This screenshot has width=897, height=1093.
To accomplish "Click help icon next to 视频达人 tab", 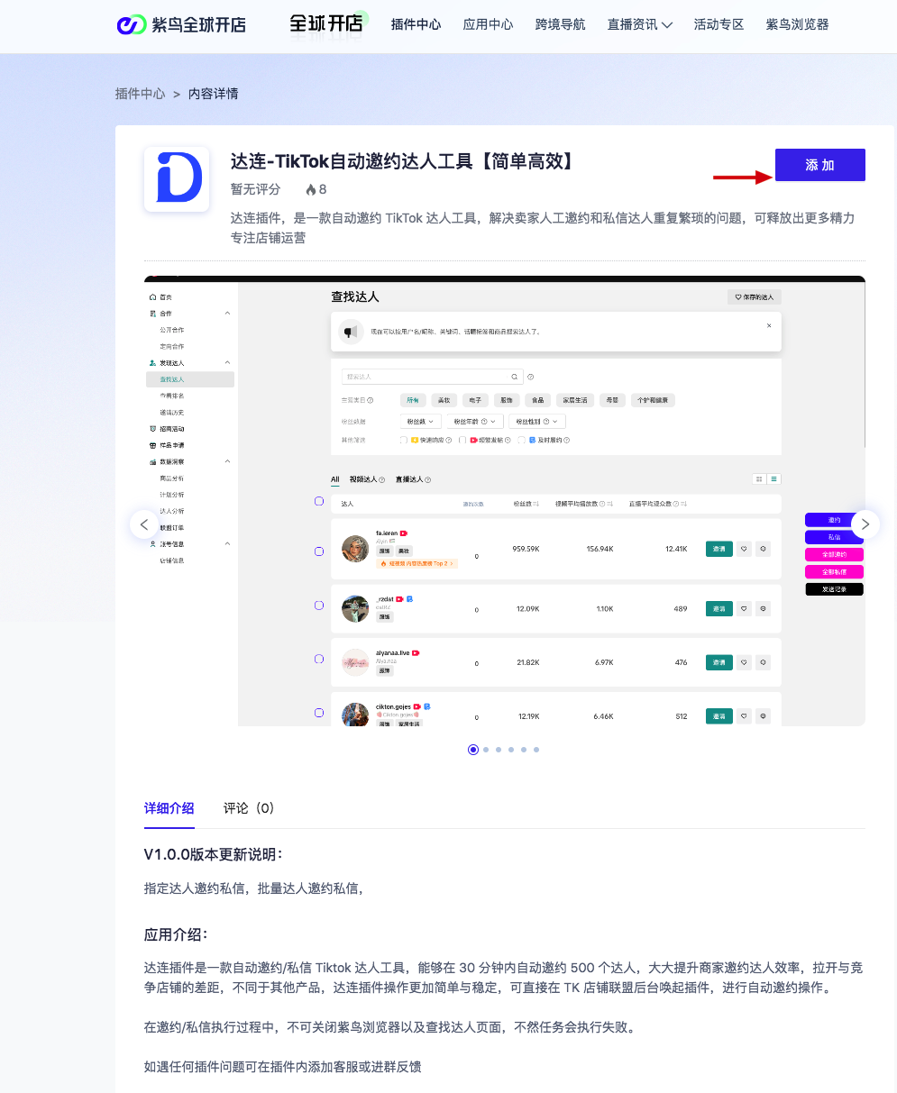I will [x=382, y=480].
